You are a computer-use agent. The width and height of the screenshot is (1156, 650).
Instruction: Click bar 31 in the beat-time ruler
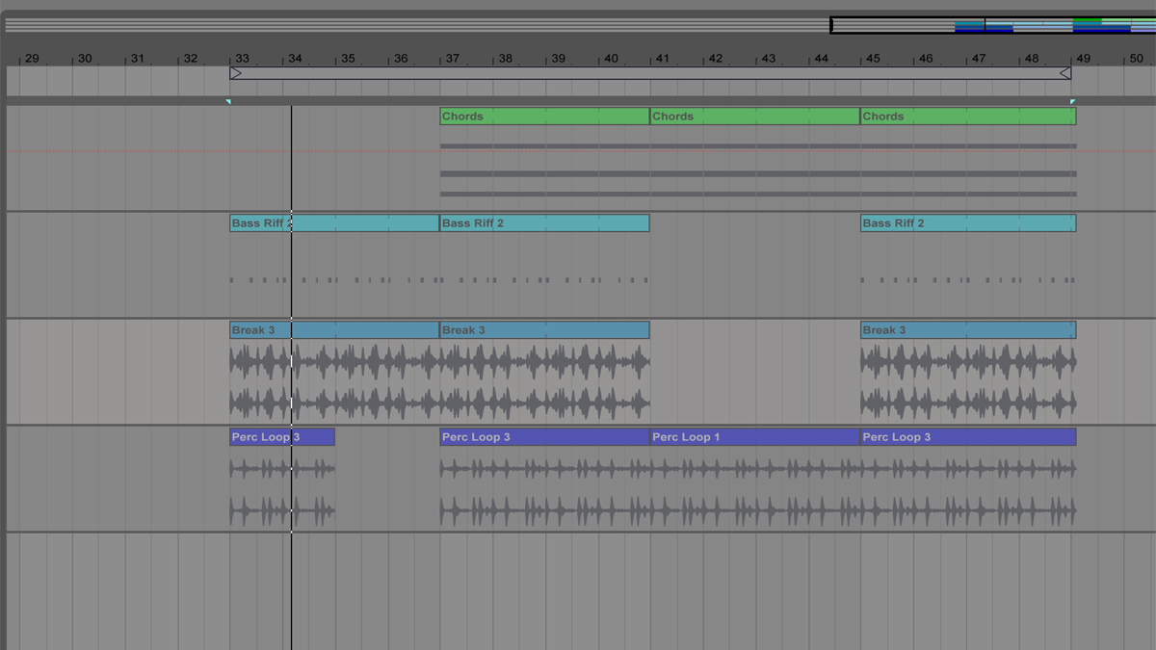click(137, 59)
